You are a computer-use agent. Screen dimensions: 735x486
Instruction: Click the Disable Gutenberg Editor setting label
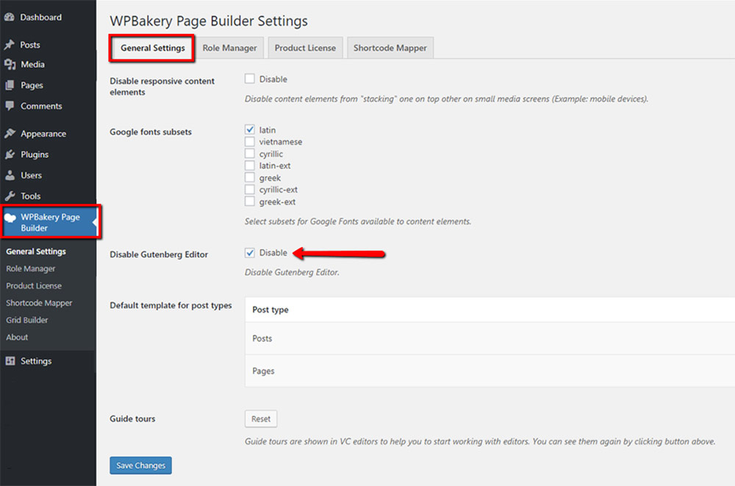click(x=159, y=254)
